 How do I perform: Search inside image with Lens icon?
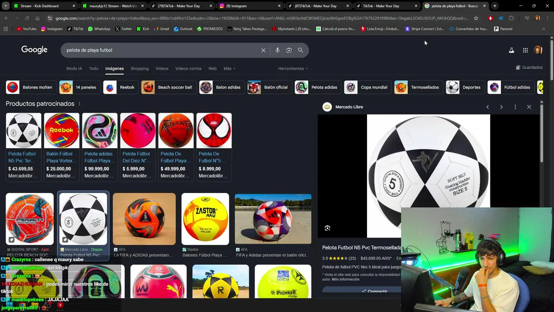point(328,228)
